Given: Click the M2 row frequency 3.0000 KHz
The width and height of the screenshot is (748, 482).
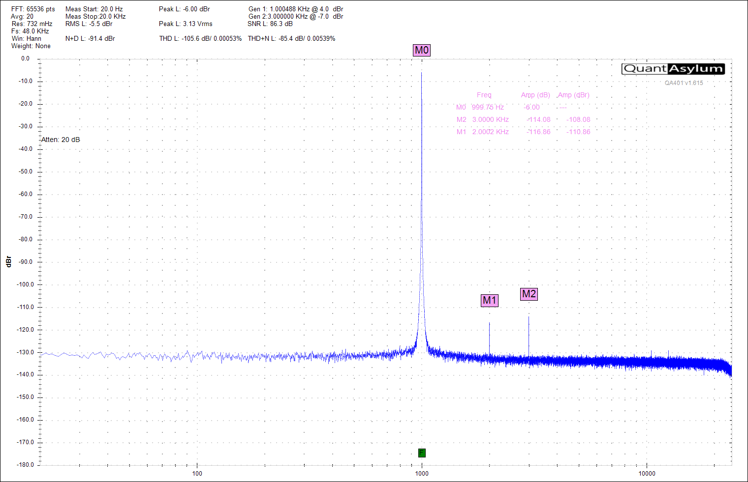Looking at the screenshot, I should (x=490, y=120).
